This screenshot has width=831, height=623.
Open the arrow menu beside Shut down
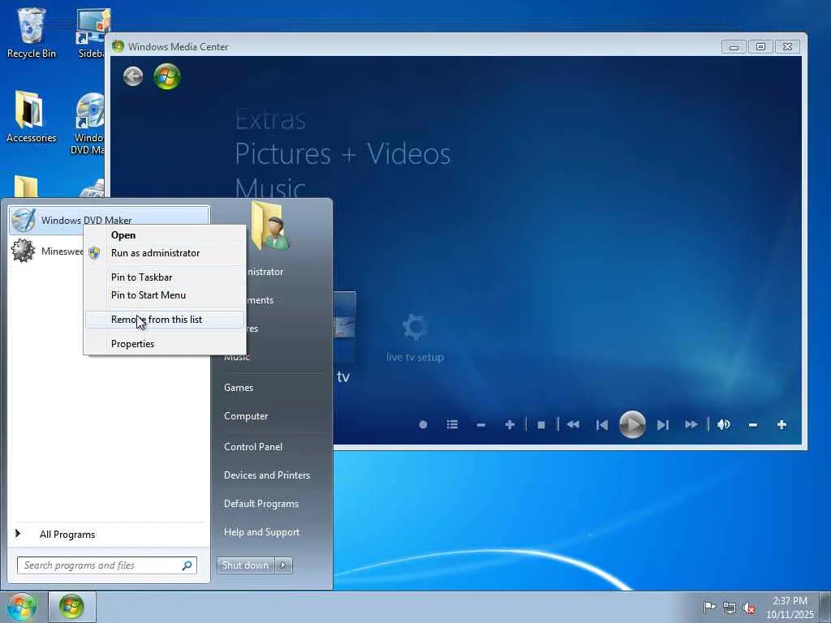(283, 565)
